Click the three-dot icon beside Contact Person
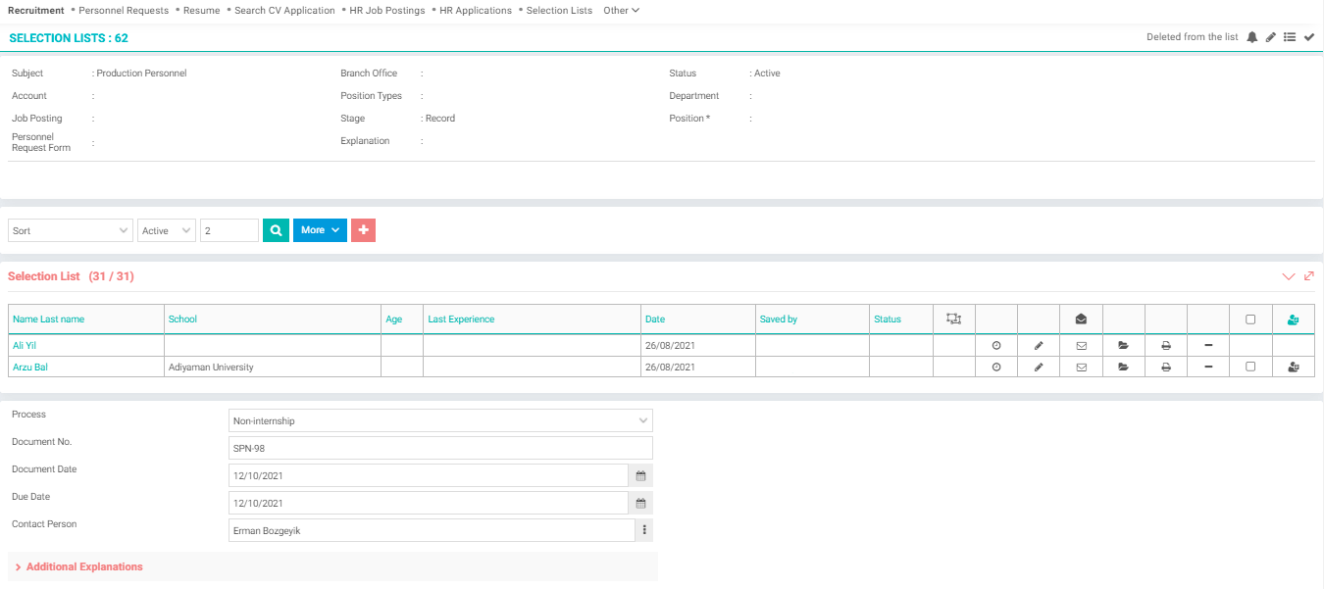 coord(644,530)
